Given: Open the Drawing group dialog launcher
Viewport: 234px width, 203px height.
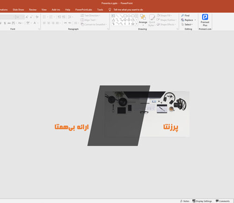Looking at the screenshot, I should (x=177, y=29).
